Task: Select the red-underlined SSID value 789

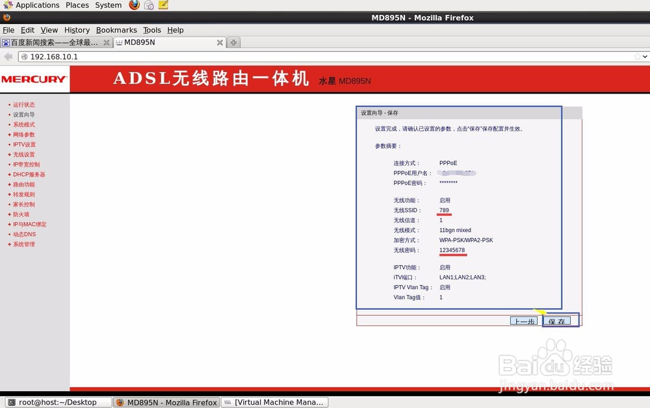Action: pos(444,210)
